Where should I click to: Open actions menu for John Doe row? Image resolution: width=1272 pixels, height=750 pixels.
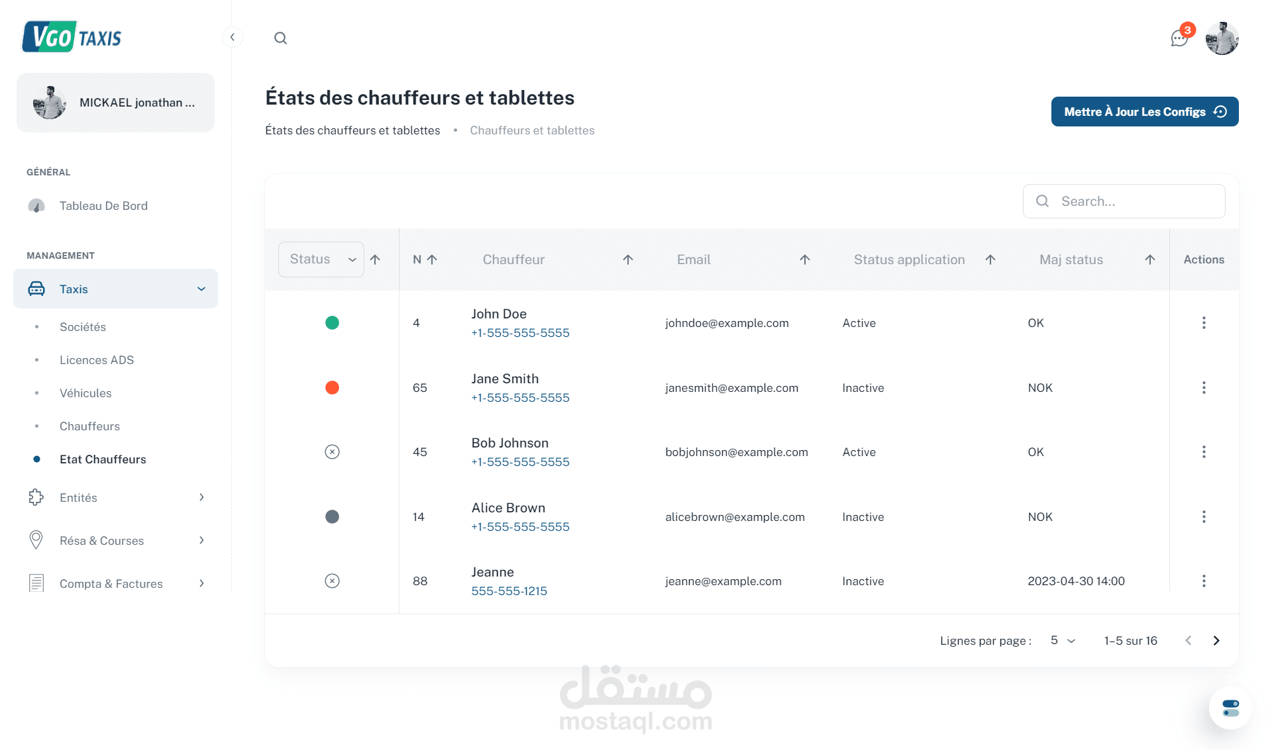(1204, 323)
